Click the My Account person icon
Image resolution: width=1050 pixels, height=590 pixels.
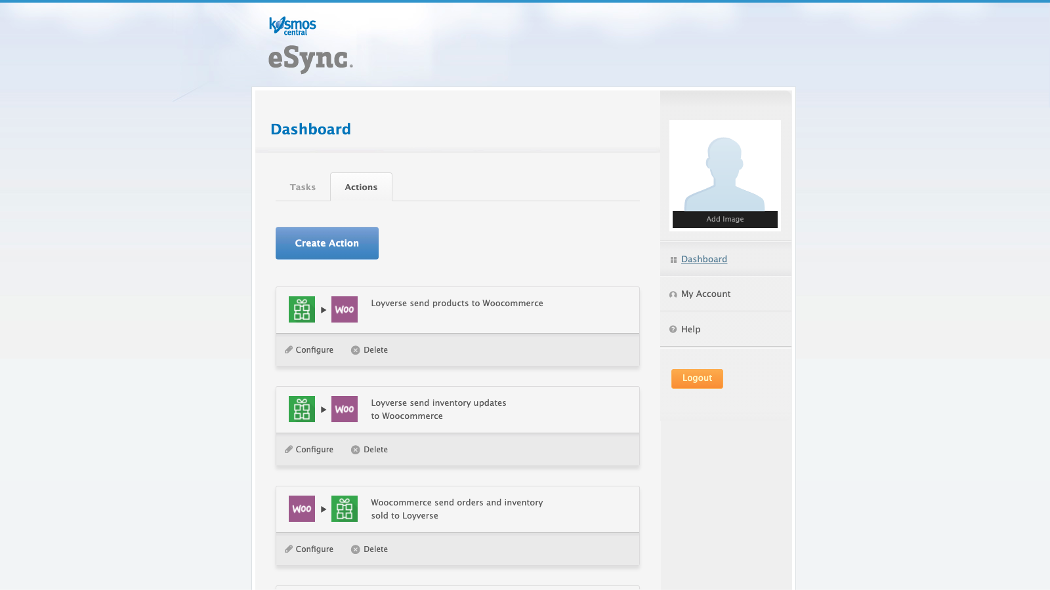click(673, 294)
